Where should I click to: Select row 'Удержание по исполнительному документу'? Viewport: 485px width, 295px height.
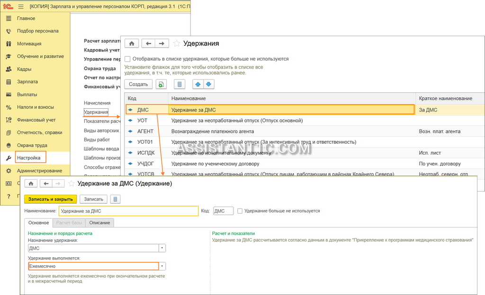[x=305, y=153]
